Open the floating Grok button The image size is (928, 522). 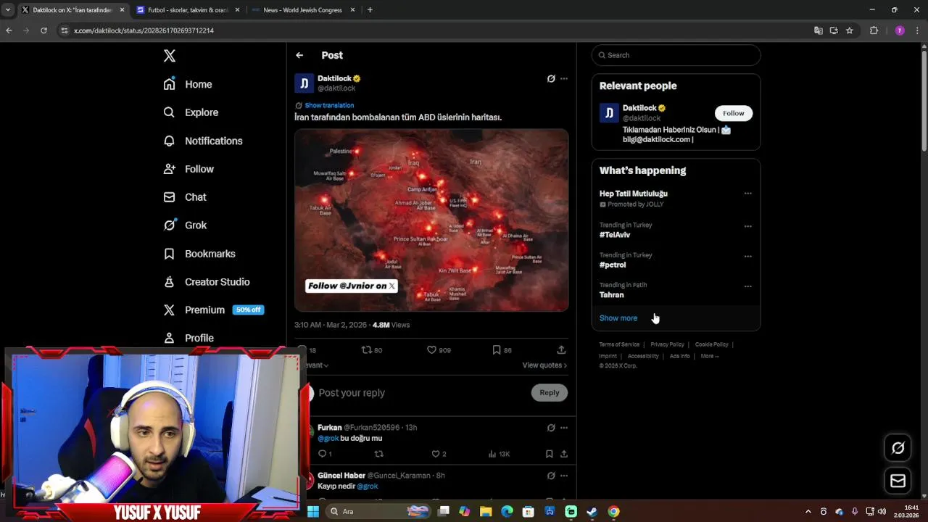click(x=898, y=448)
